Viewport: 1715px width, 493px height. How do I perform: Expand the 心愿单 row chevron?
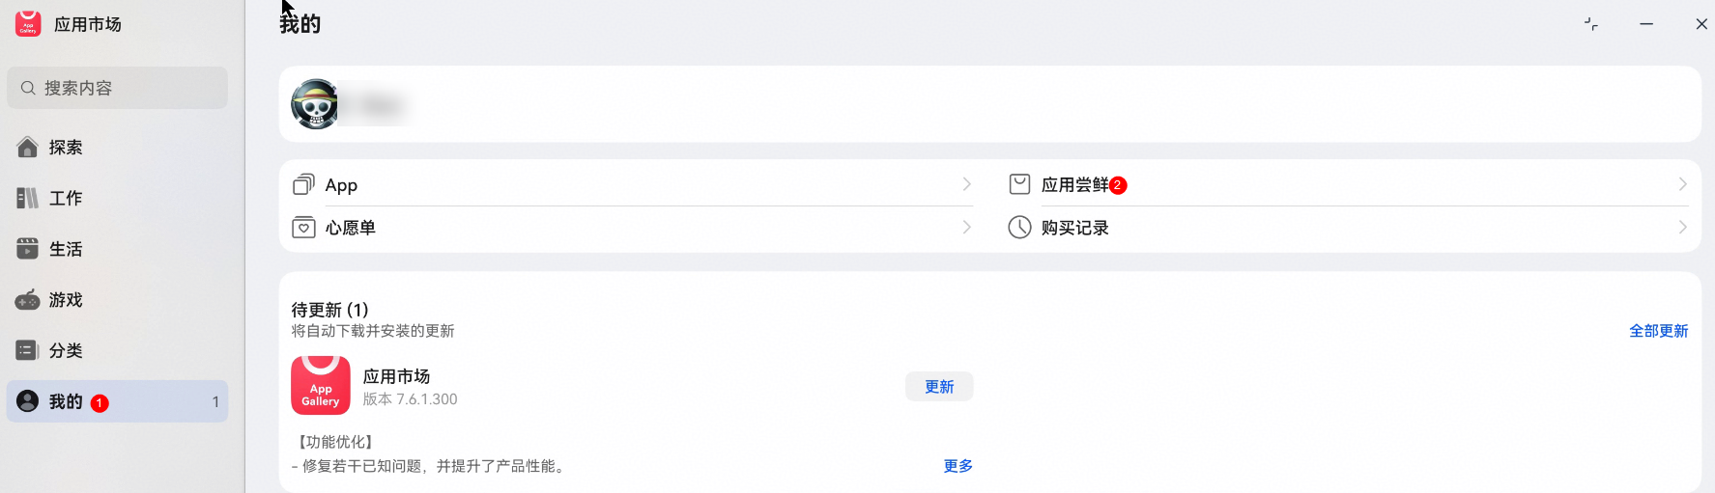(x=966, y=228)
